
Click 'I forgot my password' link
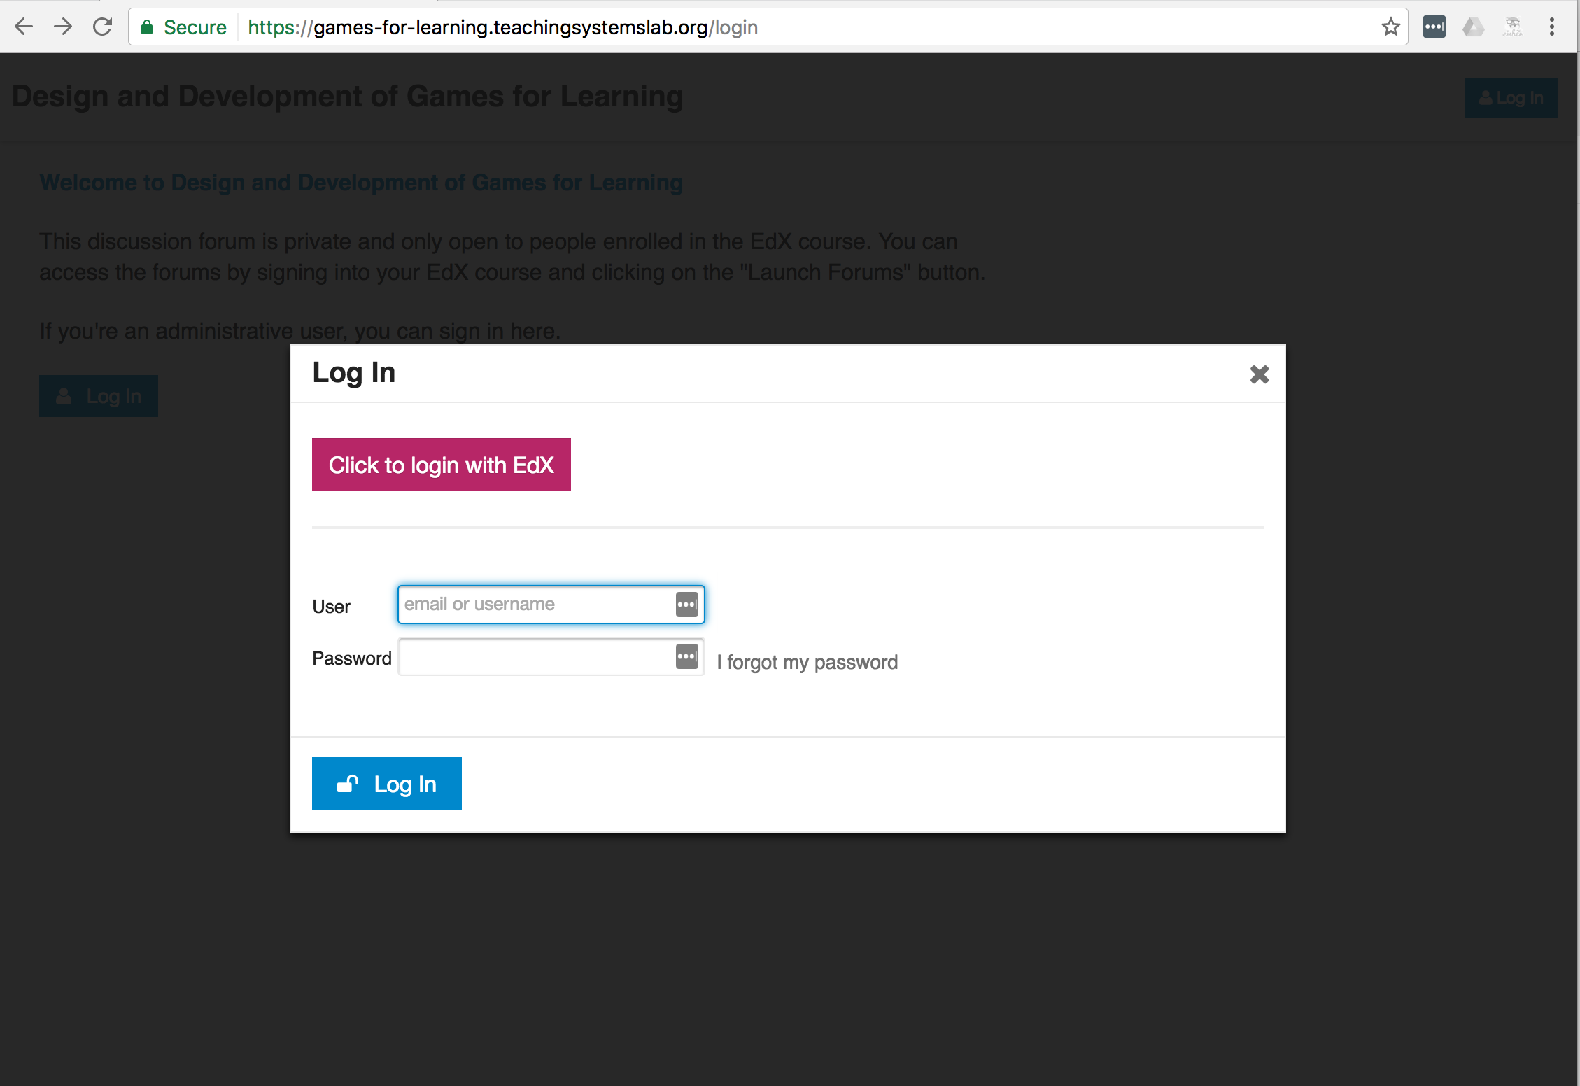pos(805,661)
